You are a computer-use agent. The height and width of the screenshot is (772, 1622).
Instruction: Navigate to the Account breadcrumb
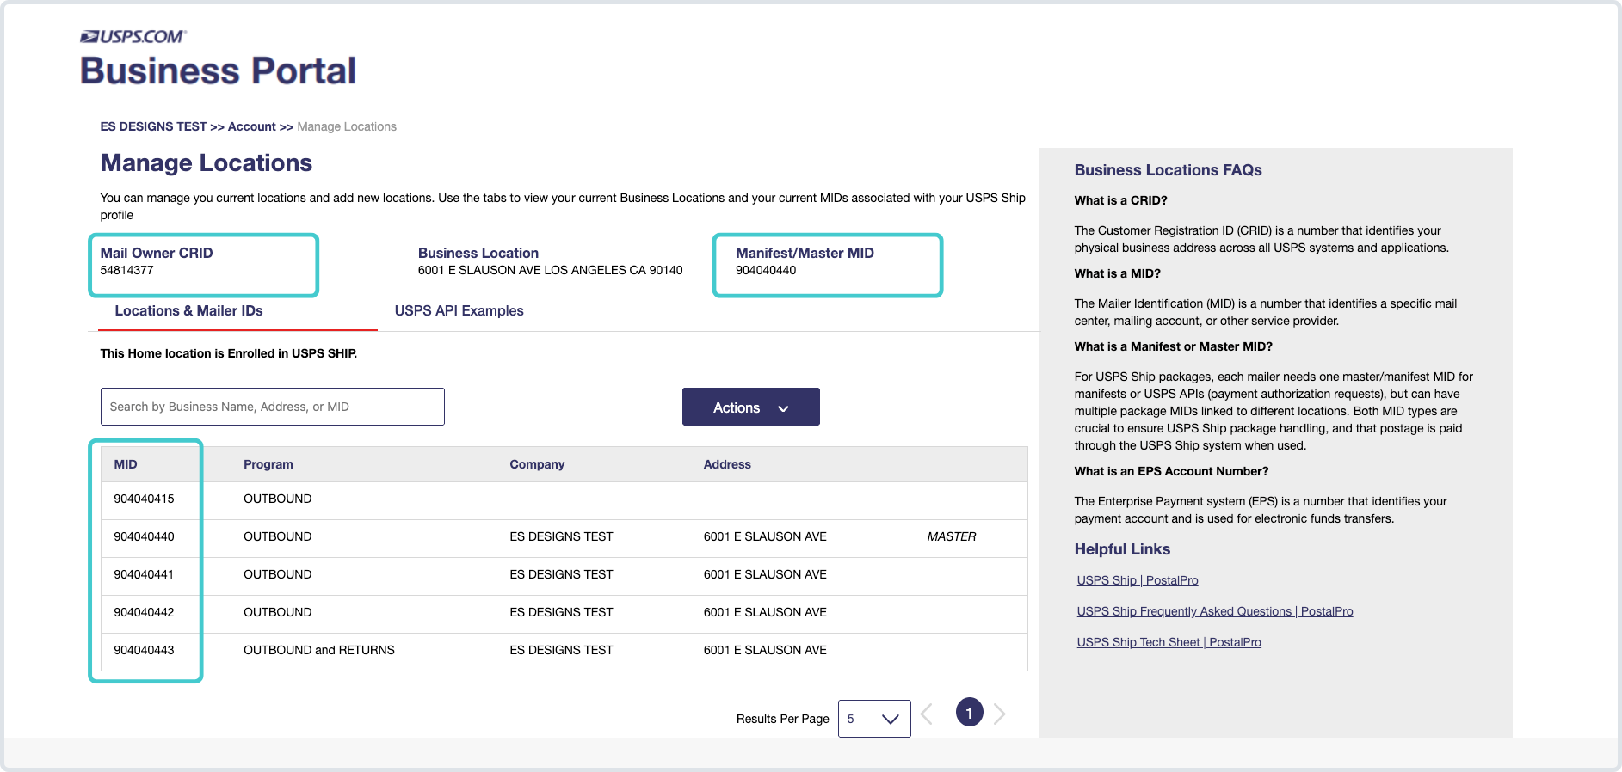coord(251,126)
